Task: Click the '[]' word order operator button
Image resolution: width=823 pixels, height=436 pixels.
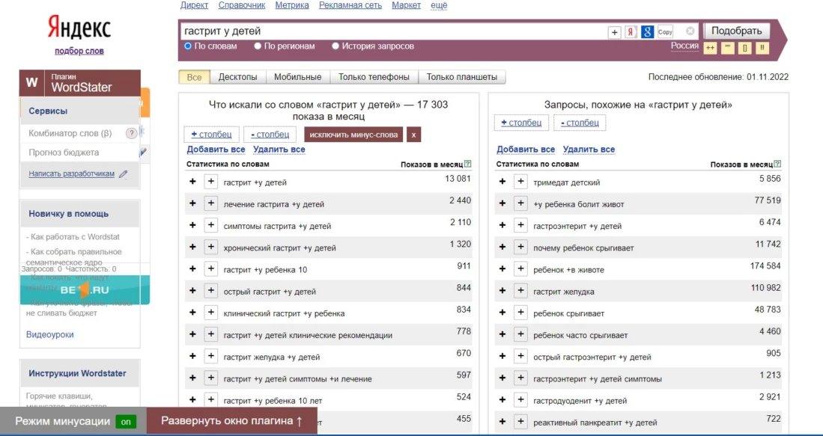Action: pos(745,48)
